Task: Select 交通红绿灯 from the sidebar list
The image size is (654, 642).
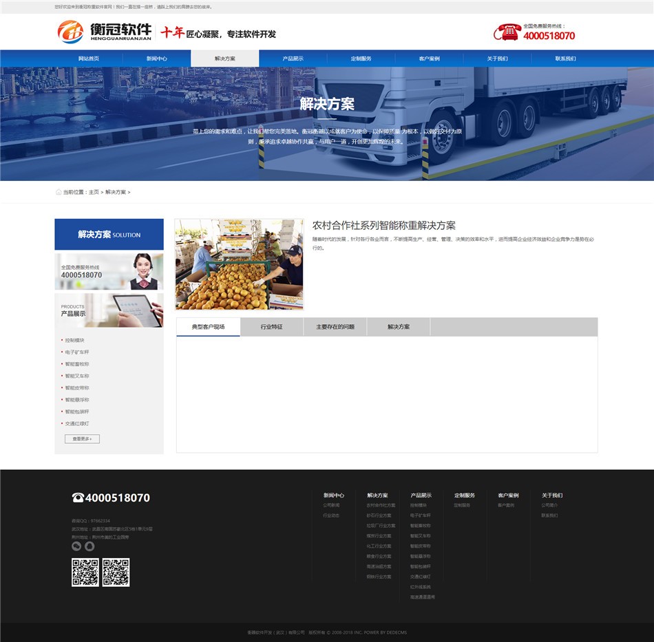Action: coord(78,424)
